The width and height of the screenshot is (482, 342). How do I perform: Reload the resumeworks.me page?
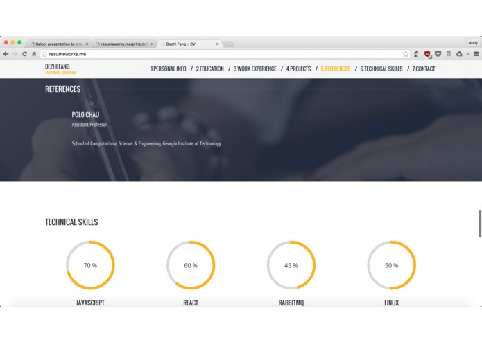pos(24,54)
